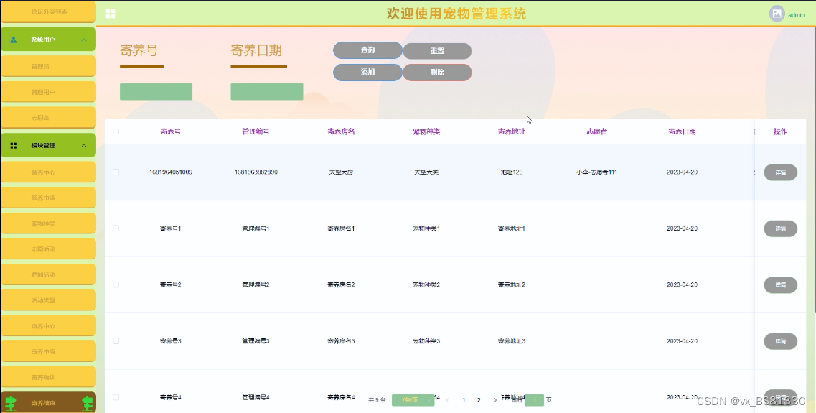Focus the 寄养号 search input field
Image resolution: width=816 pixels, height=413 pixels.
pos(156,92)
